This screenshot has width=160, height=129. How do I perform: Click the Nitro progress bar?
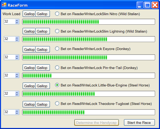pyautogui.click(x=88, y=22)
